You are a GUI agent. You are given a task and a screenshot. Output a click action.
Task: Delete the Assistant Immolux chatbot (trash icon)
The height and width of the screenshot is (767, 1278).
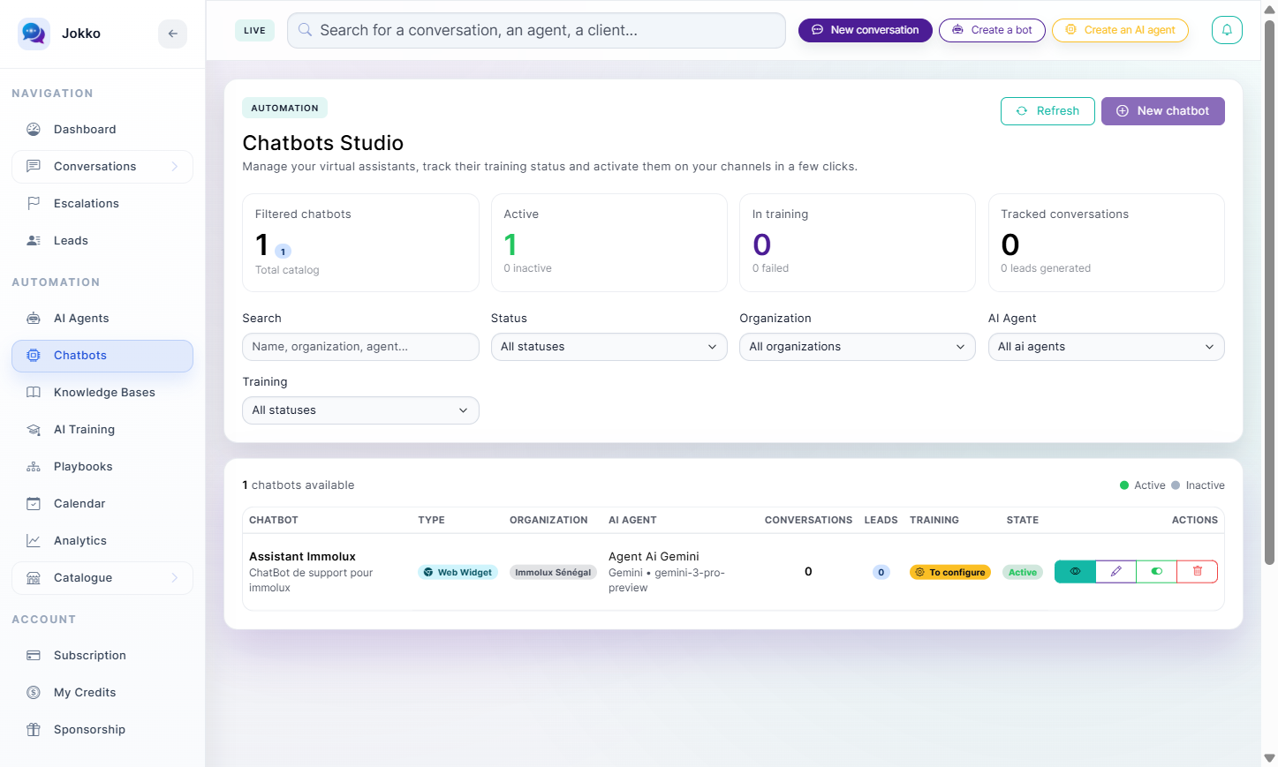[x=1198, y=572]
